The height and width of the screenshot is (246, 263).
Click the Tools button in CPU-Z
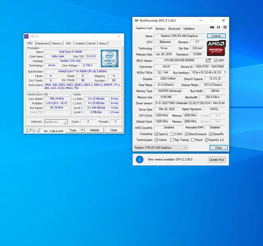(73, 130)
